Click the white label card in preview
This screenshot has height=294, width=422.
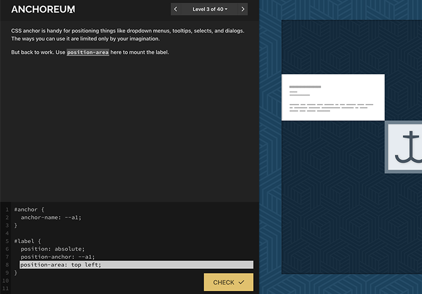[x=333, y=97]
